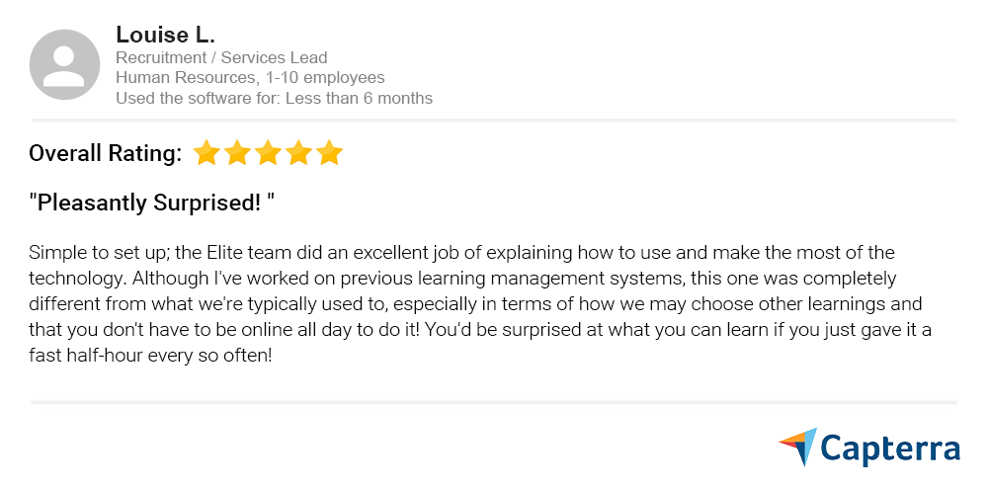This screenshot has width=988, height=489.
Task: Click the review line starting 'Simple to set up'
Action: coord(461,252)
